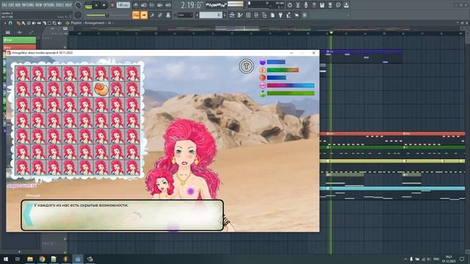Screen dimensions: 470x264
Task: Click the playhead marker on playlist timeline
Action: 331,32
